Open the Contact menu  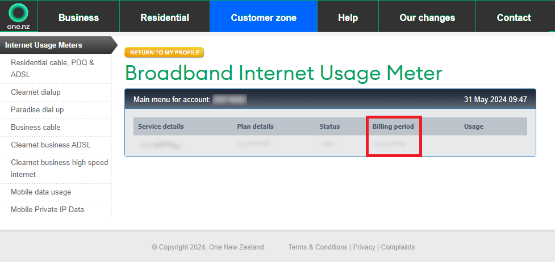(514, 18)
